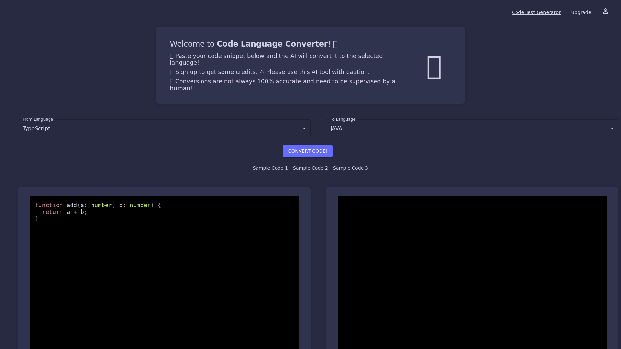The width and height of the screenshot is (621, 349).
Task: Click the Welcome to Code Language Converter heading
Action: pos(254,44)
